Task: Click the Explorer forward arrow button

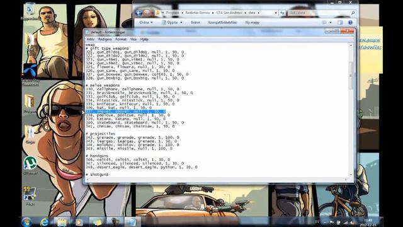Action: click(147, 13)
